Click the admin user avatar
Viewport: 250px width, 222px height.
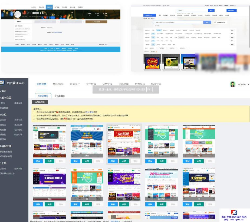point(233,84)
